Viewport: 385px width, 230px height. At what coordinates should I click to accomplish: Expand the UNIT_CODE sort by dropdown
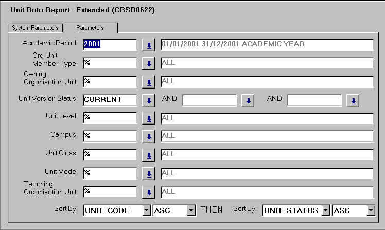(147, 210)
